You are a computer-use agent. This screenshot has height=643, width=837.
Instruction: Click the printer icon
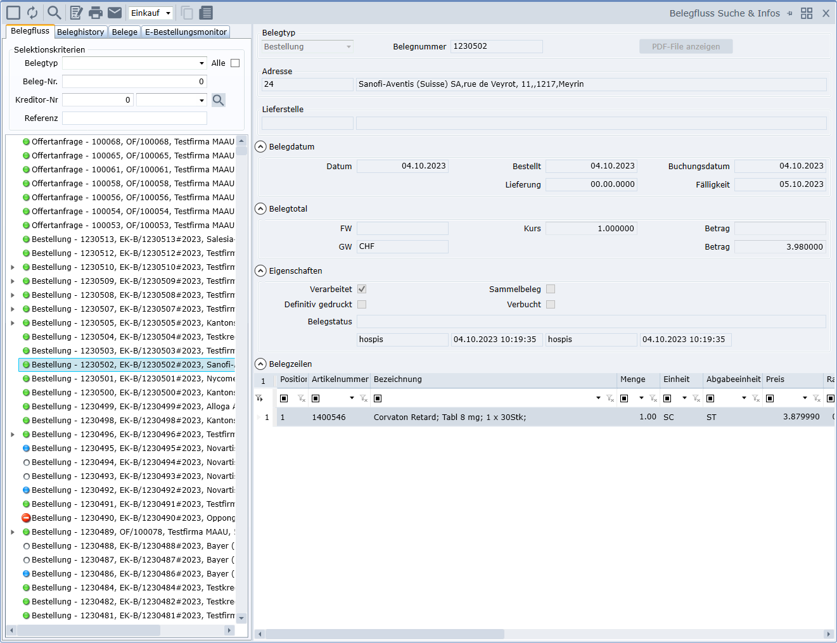(x=96, y=13)
